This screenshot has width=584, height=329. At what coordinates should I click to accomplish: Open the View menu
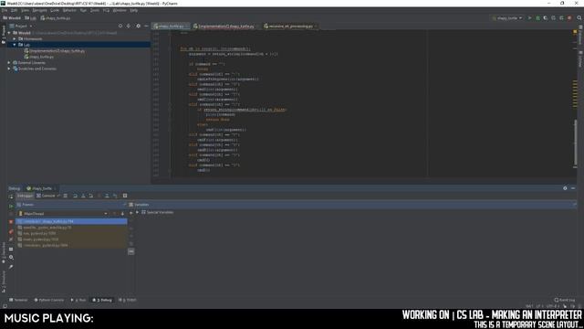25,10
